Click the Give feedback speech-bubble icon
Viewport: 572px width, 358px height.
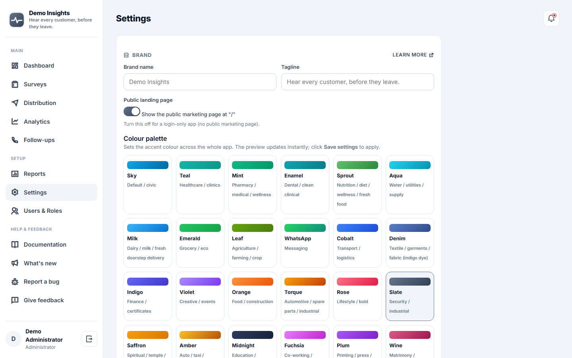tap(15, 300)
